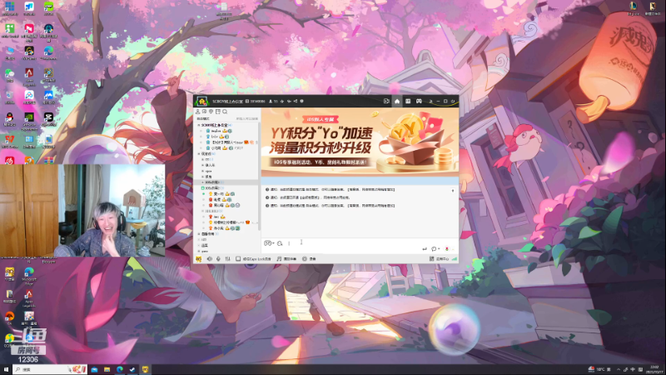Select user 'lolo' in the channel member list
The height and width of the screenshot is (375, 666).
coord(215,137)
